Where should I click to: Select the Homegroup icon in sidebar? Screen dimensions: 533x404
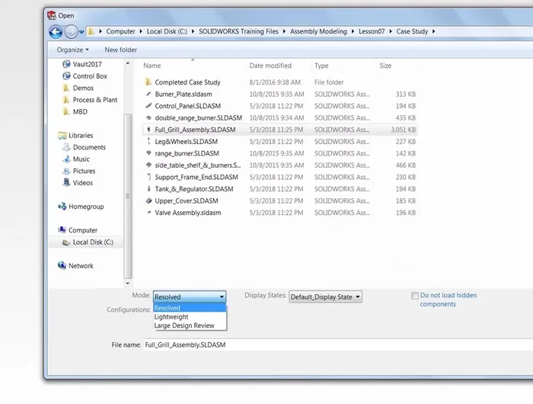tap(62, 207)
